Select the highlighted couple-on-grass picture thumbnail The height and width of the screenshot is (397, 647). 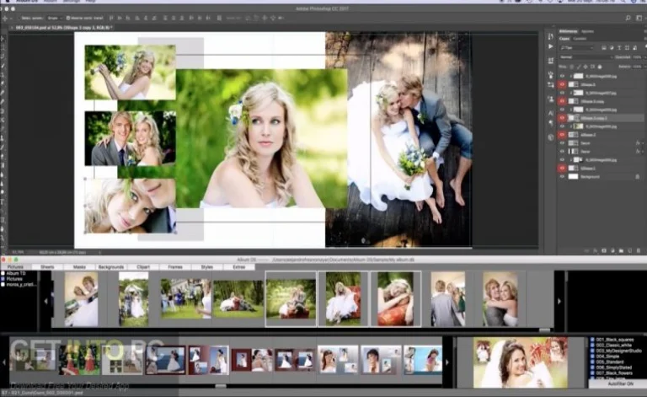(291, 298)
